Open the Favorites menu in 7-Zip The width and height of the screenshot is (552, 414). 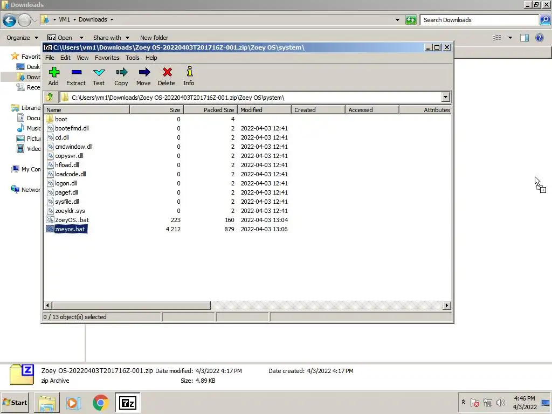coord(107,58)
